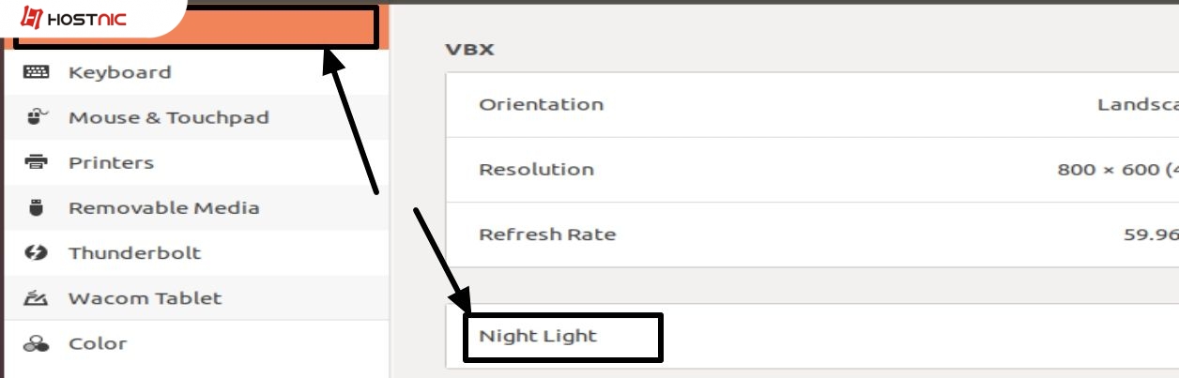The height and width of the screenshot is (378, 1179).
Task: Select the Removable Media drive icon
Action: coord(37,207)
